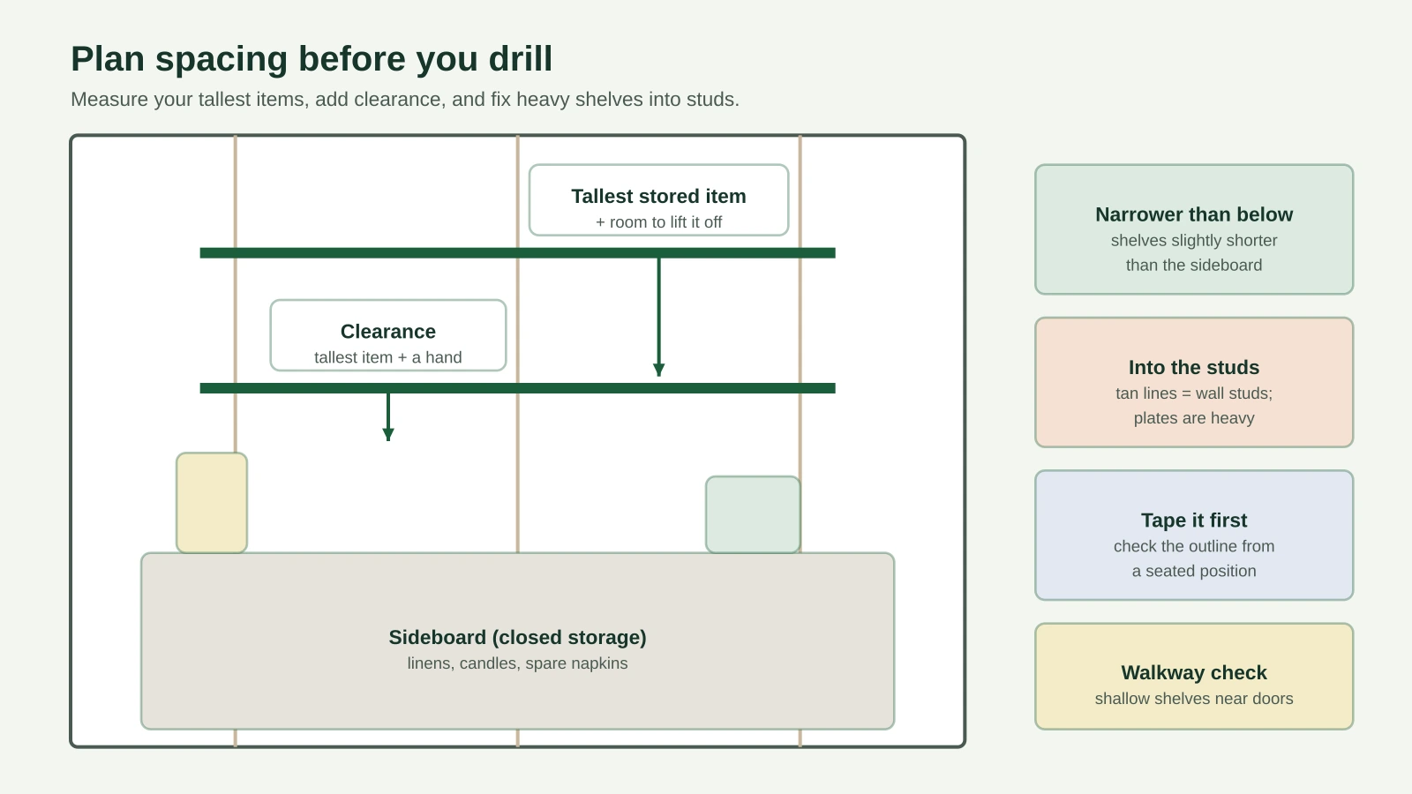Select 'shallow shelves near doors' text
1412x794 pixels.
click(1194, 699)
